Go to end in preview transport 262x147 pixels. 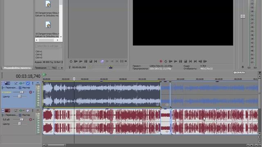[195, 61]
